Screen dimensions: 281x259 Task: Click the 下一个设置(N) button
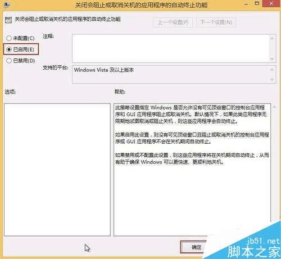[216, 22]
